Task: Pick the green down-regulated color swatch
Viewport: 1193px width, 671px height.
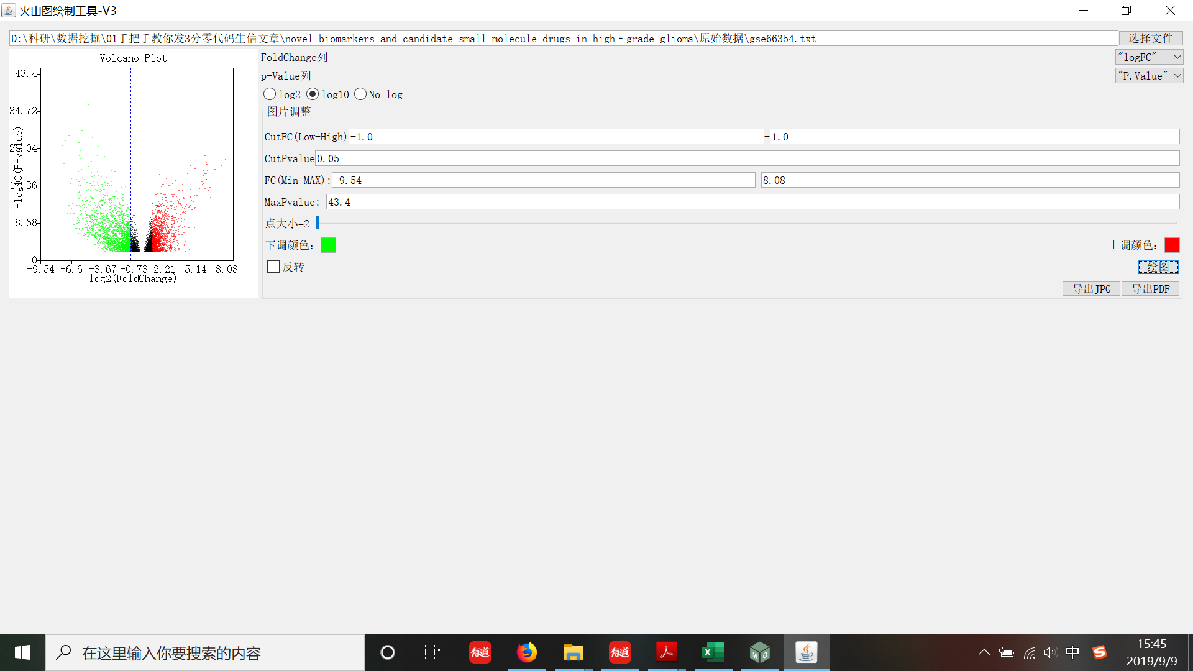Action: click(328, 245)
